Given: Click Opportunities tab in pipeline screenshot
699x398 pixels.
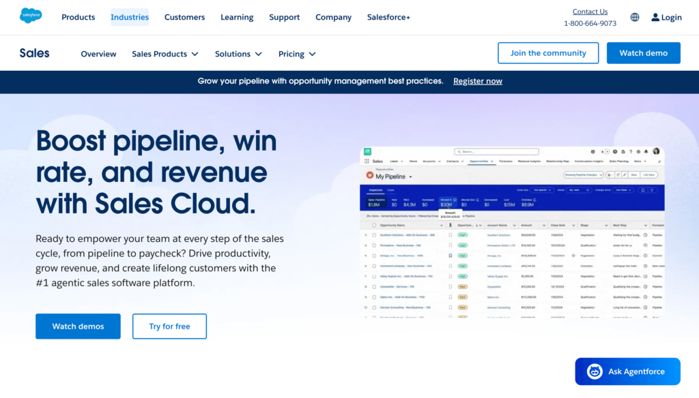Looking at the screenshot, I should (x=481, y=161).
